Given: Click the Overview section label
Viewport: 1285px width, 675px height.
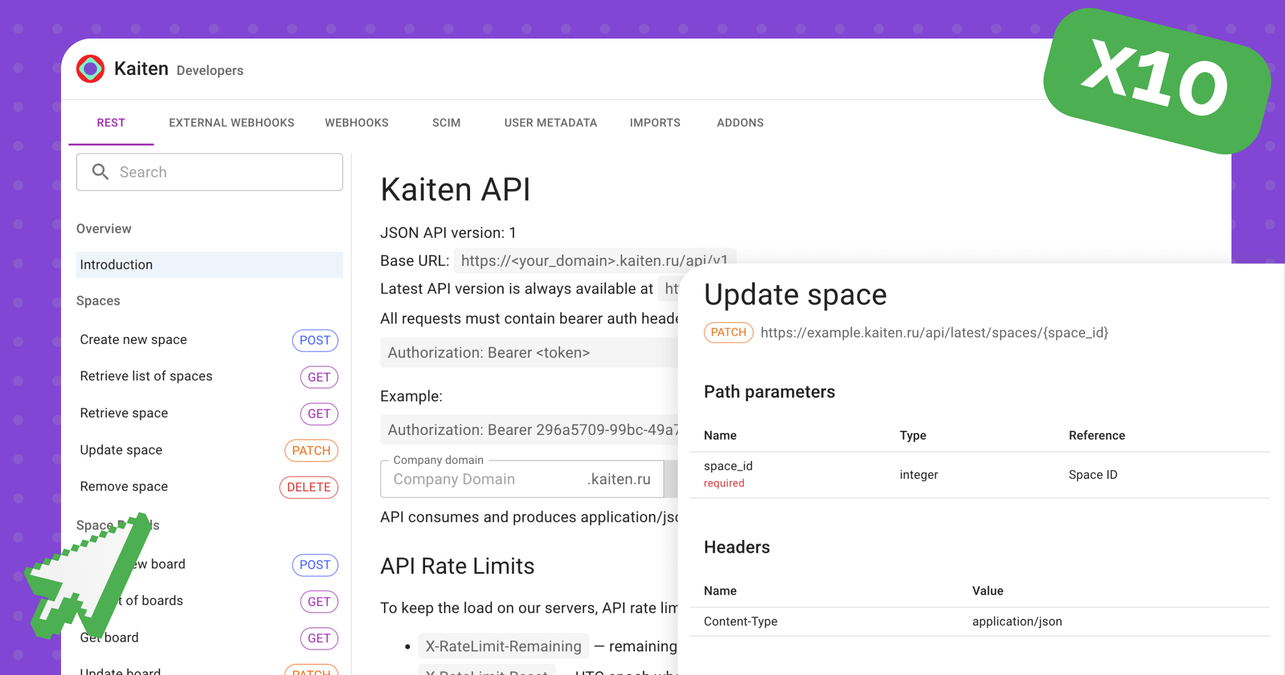Looking at the screenshot, I should click(103, 229).
